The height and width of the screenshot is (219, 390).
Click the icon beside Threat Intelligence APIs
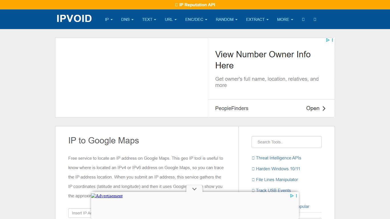(x=253, y=158)
